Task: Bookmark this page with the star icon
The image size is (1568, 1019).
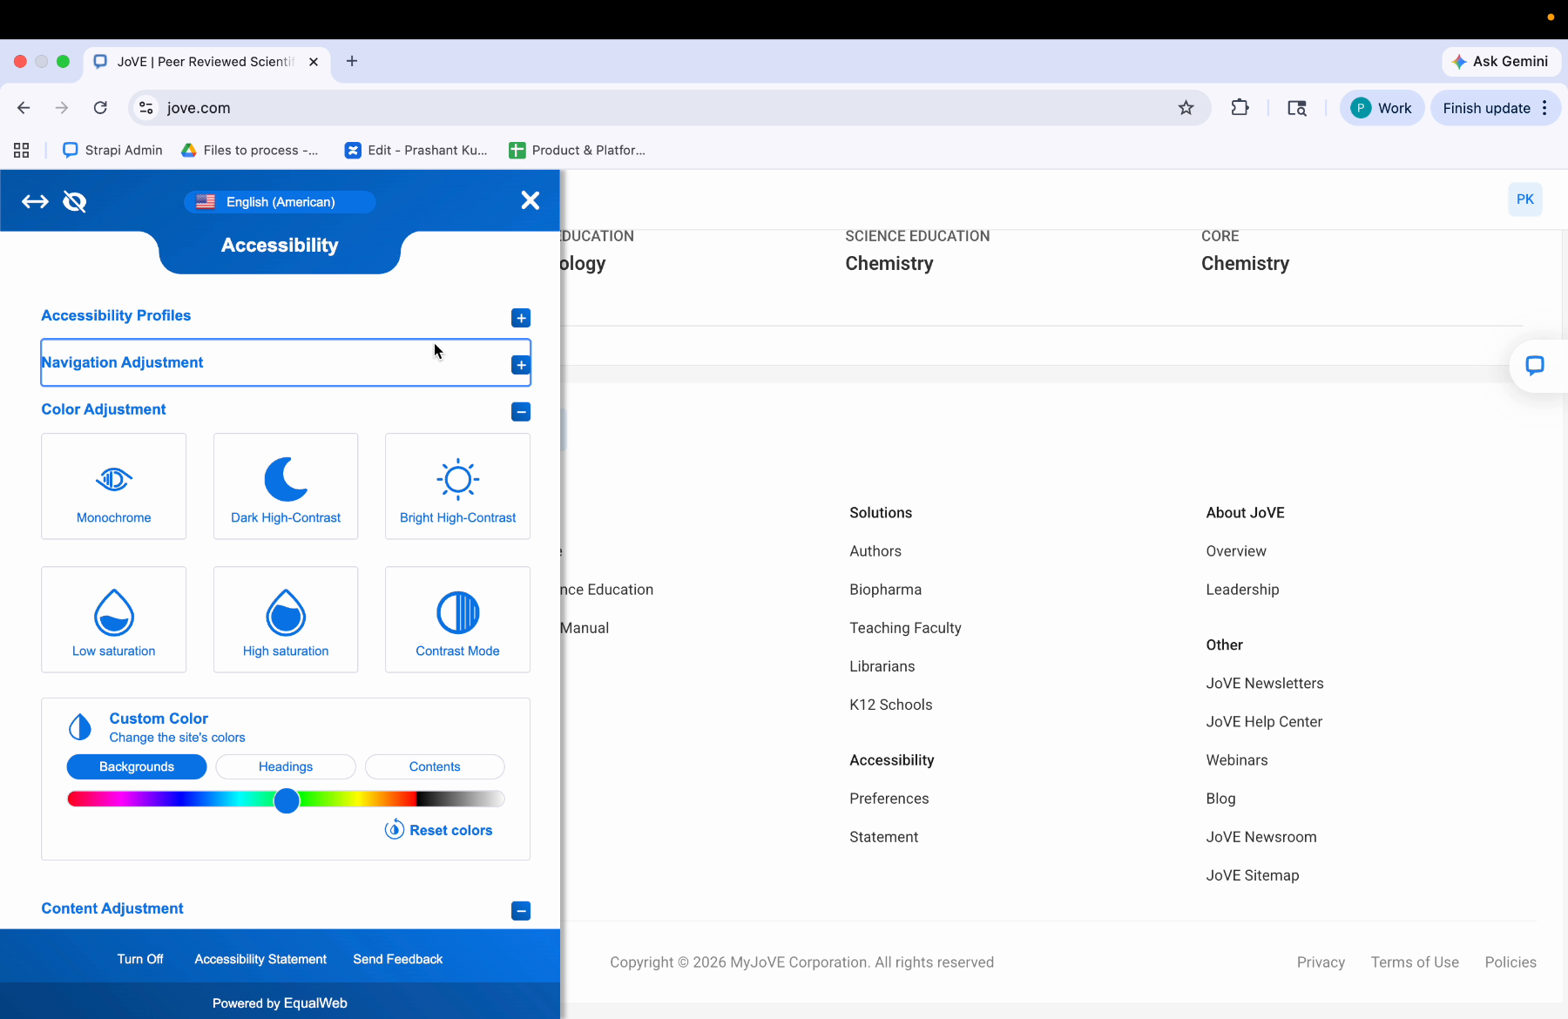Action: pos(1186,108)
